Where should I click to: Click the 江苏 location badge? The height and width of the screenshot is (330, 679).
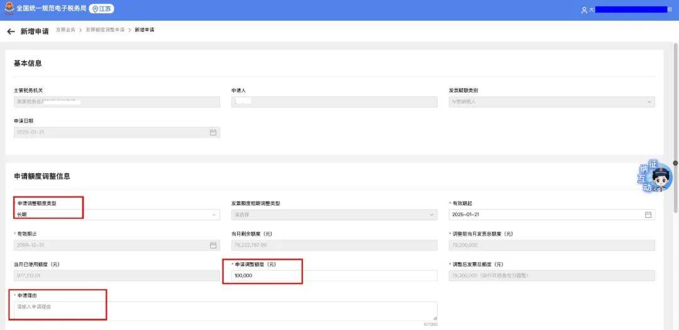coord(102,9)
